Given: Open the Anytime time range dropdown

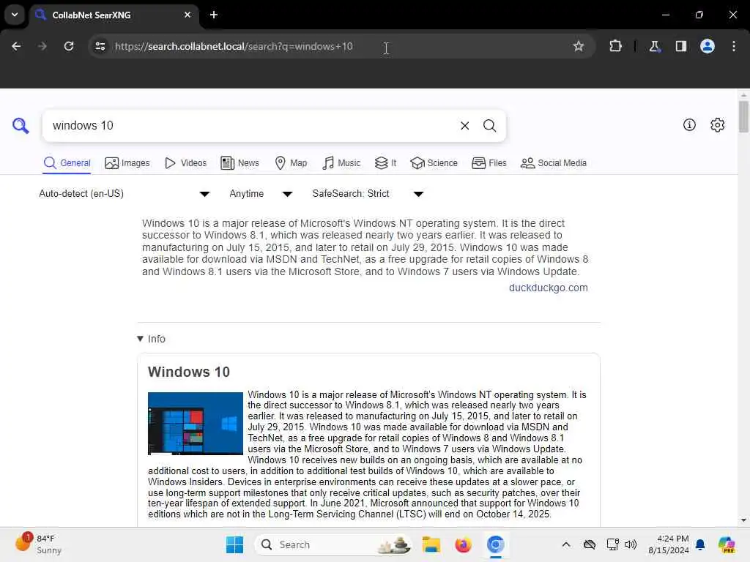Looking at the screenshot, I should [261, 193].
